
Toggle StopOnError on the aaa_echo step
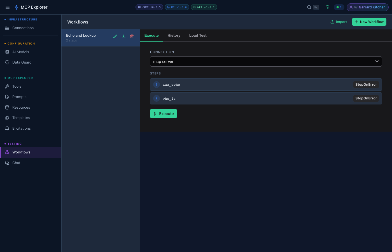[366, 84]
